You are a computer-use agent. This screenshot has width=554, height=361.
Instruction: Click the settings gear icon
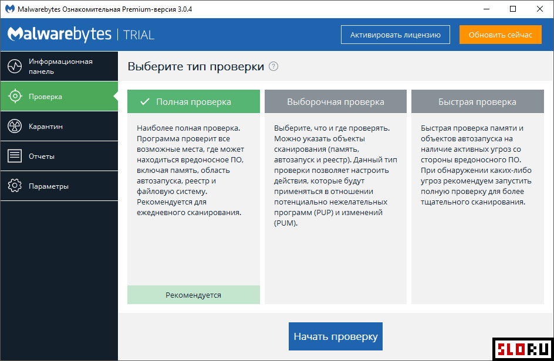coord(15,186)
